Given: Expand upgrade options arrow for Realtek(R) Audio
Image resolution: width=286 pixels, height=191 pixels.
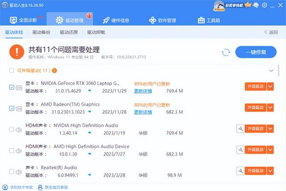Looking at the screenshot, I should click(x=270, y=171).
